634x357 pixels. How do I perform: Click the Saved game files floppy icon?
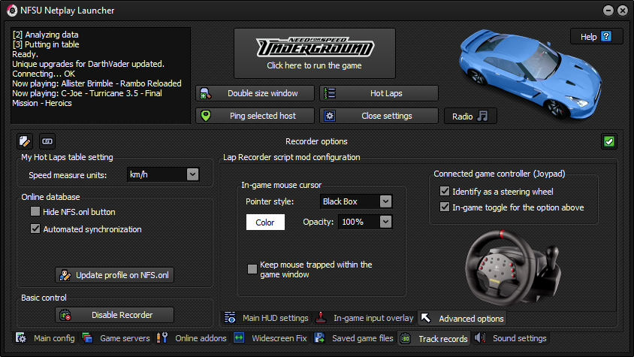[x=319, y=338]
